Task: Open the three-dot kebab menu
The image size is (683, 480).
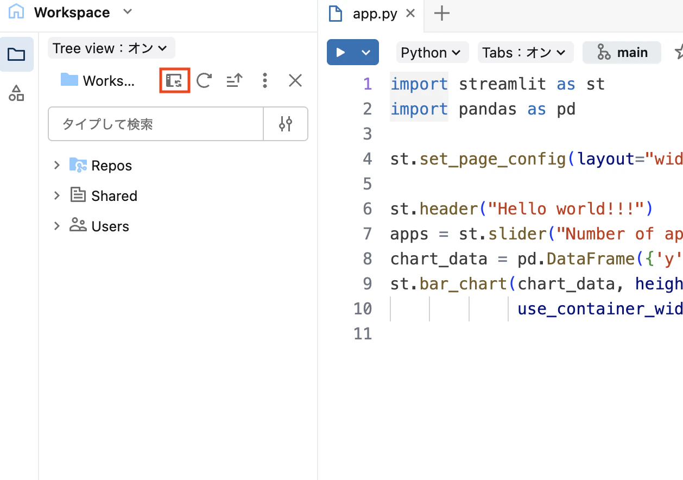Action: click(x=265, y=81)
